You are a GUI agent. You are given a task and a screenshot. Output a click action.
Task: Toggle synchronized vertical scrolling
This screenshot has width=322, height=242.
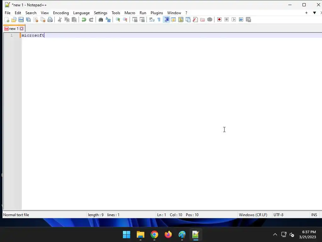135,20
